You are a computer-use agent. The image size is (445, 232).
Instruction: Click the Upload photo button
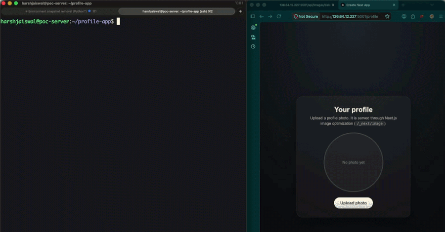click(354, 203)
